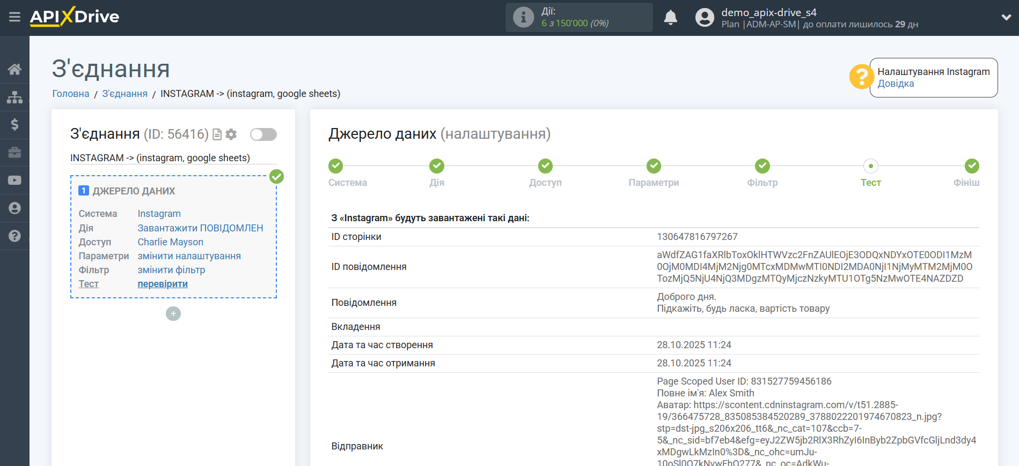The image size is (1019, 466).
Task: Click the briefcase icon in the sidebar
Action: pos(14,153)
